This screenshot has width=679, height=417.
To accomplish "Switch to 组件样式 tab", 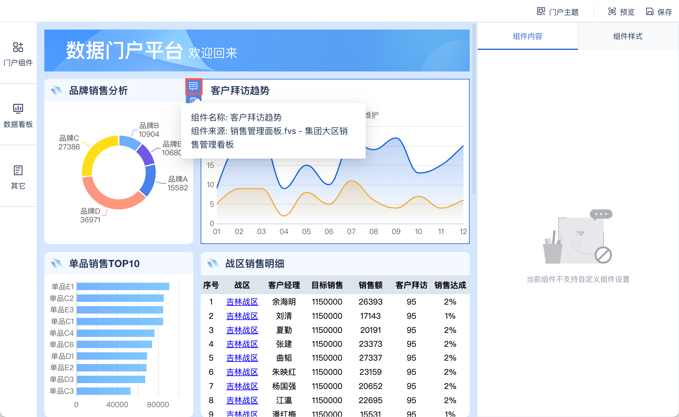I will pyautogui.click(x=628, y=36).
